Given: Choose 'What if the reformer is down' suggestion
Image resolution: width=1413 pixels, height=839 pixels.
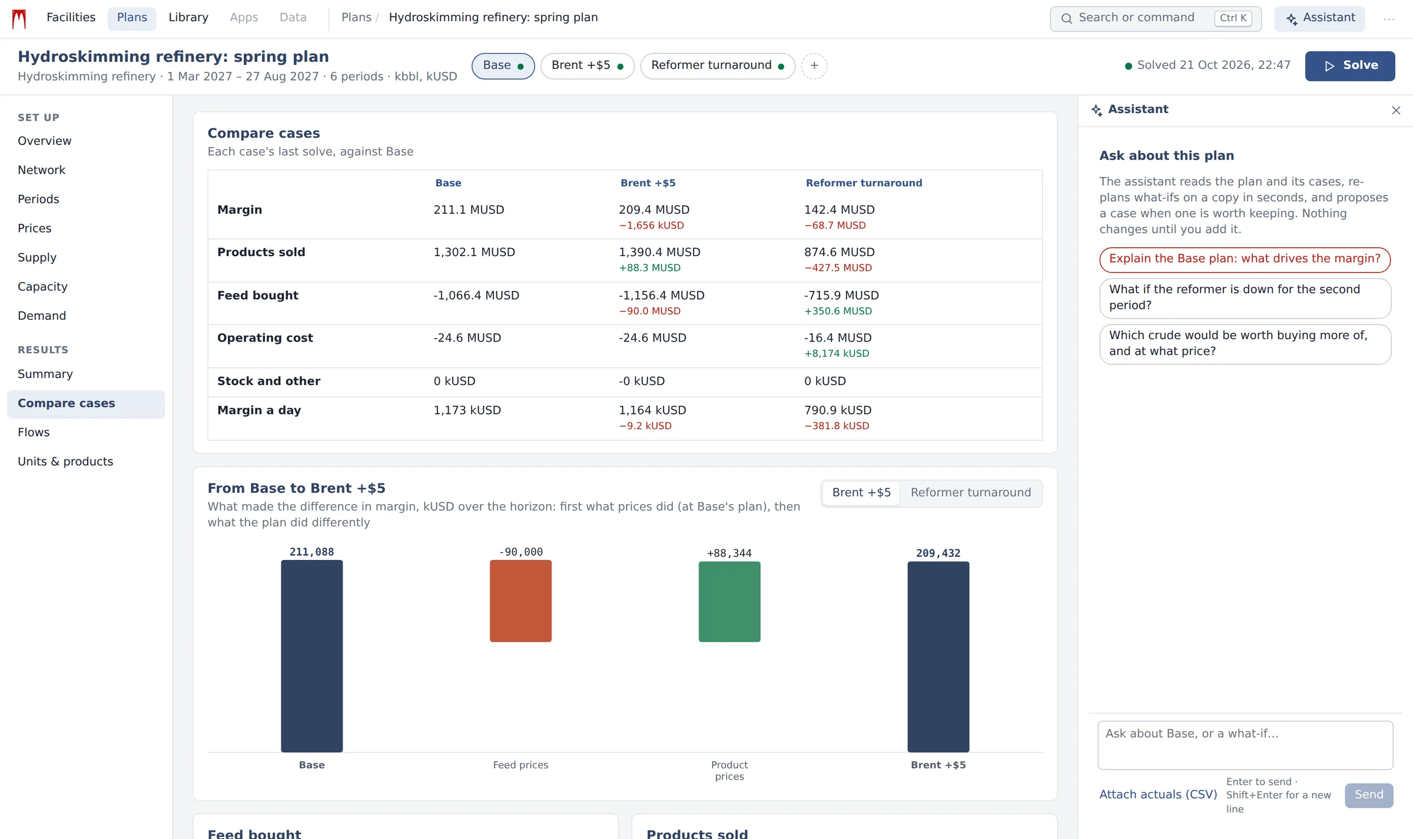Looking at the screenshot, I should click(1245, 298).
